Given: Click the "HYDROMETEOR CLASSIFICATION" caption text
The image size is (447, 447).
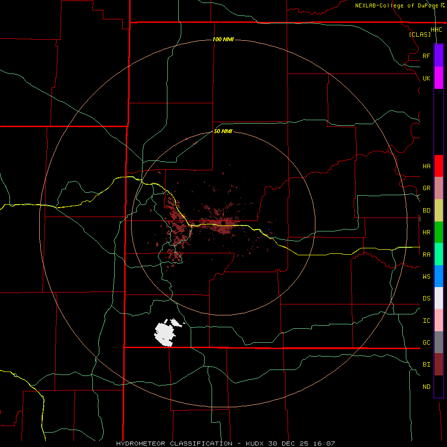Looking at the screenshot, I should (x=174, y=444).
